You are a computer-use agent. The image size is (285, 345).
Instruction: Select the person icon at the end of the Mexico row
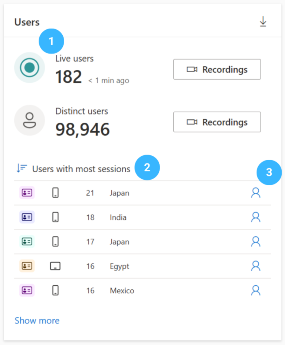click(256, 291)
